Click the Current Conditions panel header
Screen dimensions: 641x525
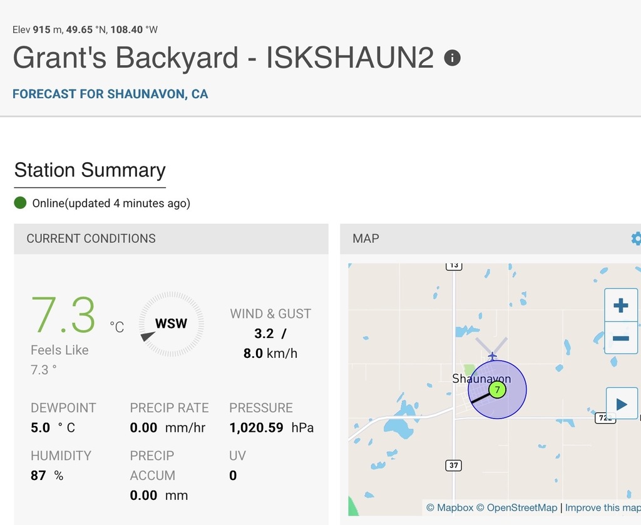[171, 238]
